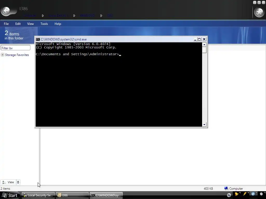Viewport: 266px width, 199px height.
Task: Click the yellow bell tray icon
Action: click(x=237, y=194)
